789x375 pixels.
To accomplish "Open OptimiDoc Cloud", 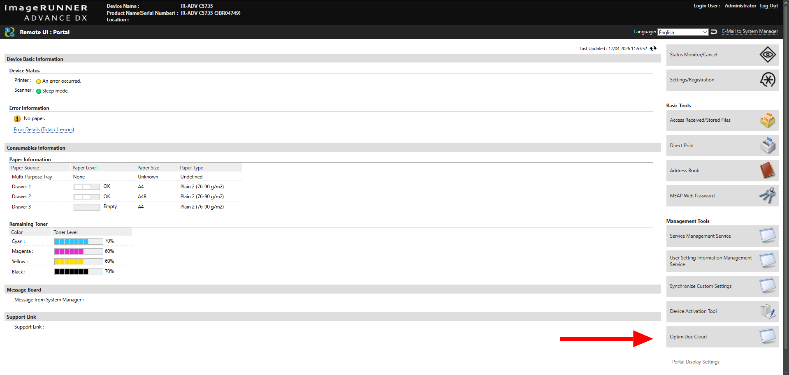I will (x=722, y=337).
